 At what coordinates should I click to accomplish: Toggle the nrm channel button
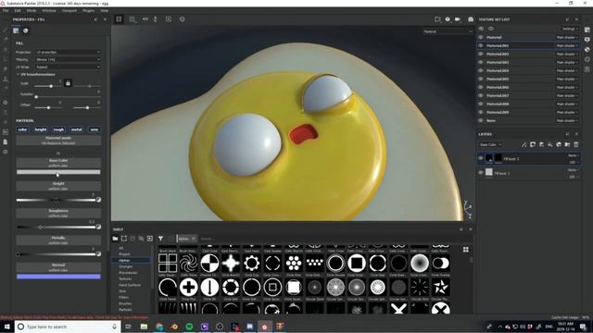95,129
